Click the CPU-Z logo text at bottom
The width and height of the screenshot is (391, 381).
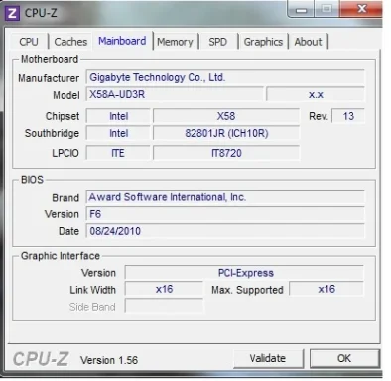[41, 359]
